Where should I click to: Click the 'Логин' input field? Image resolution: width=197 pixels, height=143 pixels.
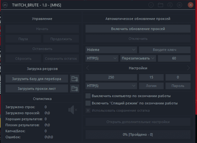click(151, 86)
